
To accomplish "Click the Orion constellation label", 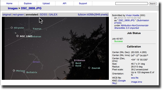I will (x=36, y=62).
